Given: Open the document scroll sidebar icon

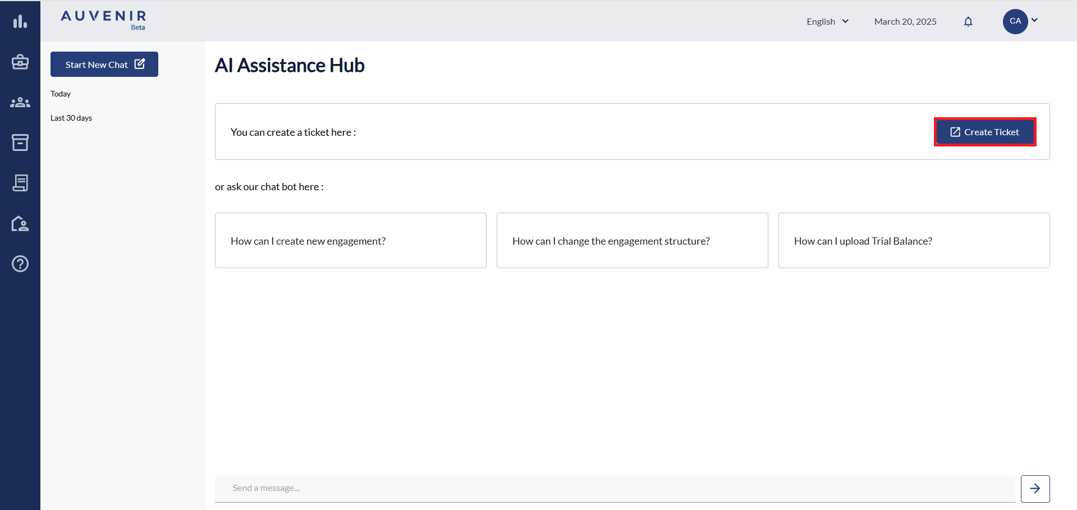Looking at the screenshot, I should click(20, 183).
